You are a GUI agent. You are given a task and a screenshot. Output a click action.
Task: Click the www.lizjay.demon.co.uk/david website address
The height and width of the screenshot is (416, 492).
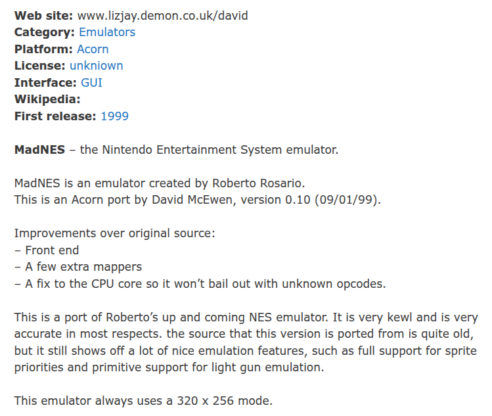tap(162, 15)
